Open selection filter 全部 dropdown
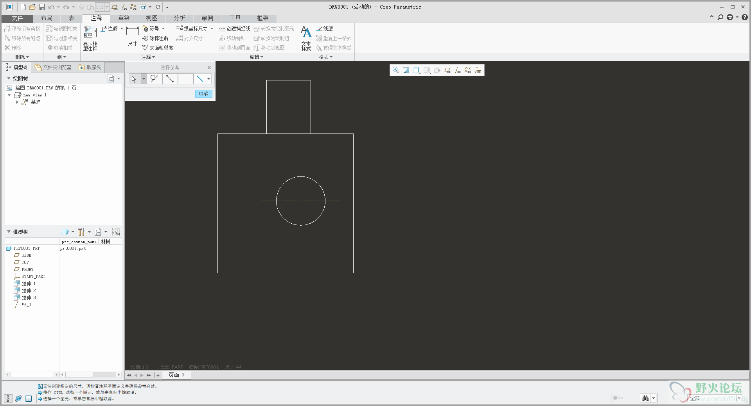 tap(739, 398)
